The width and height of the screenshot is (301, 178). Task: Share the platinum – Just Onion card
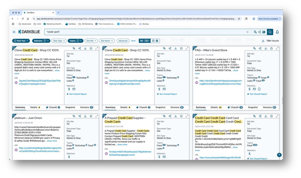(79, 116)
